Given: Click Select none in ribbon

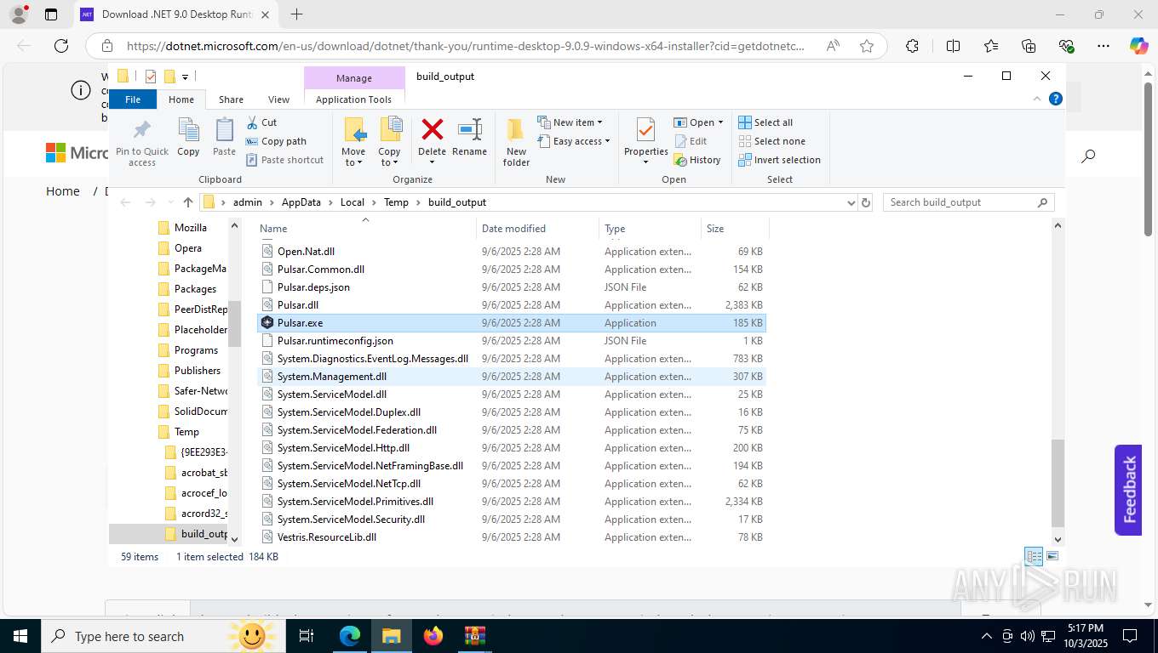Looking at the screenshot, I should (771, 141).
